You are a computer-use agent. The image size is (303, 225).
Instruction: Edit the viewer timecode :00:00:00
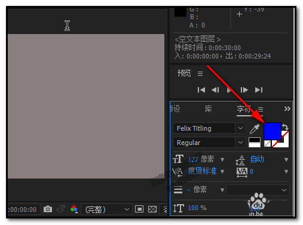[x=22, y=209]
